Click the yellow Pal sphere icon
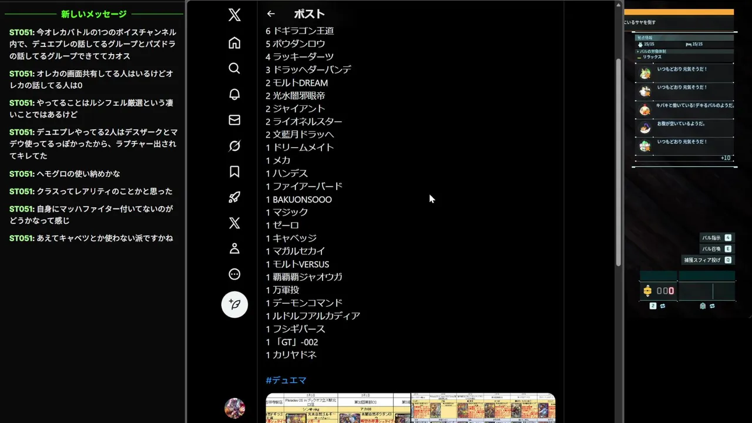This screenshot has width=752, height=423. pyautogui.click(x=647, y=291)
